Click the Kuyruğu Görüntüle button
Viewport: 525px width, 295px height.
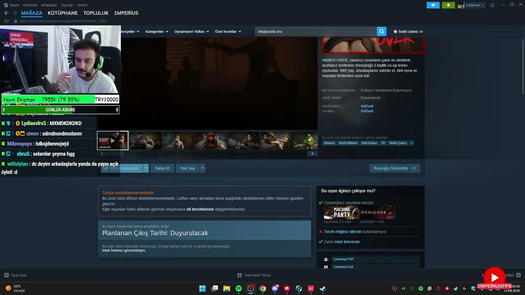[395, 168]
